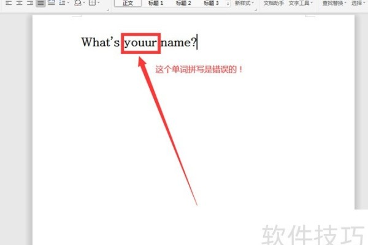Apply the 标题 3 heading style
This screenshot has height=245, width=368.
click(x=211, y=3)
